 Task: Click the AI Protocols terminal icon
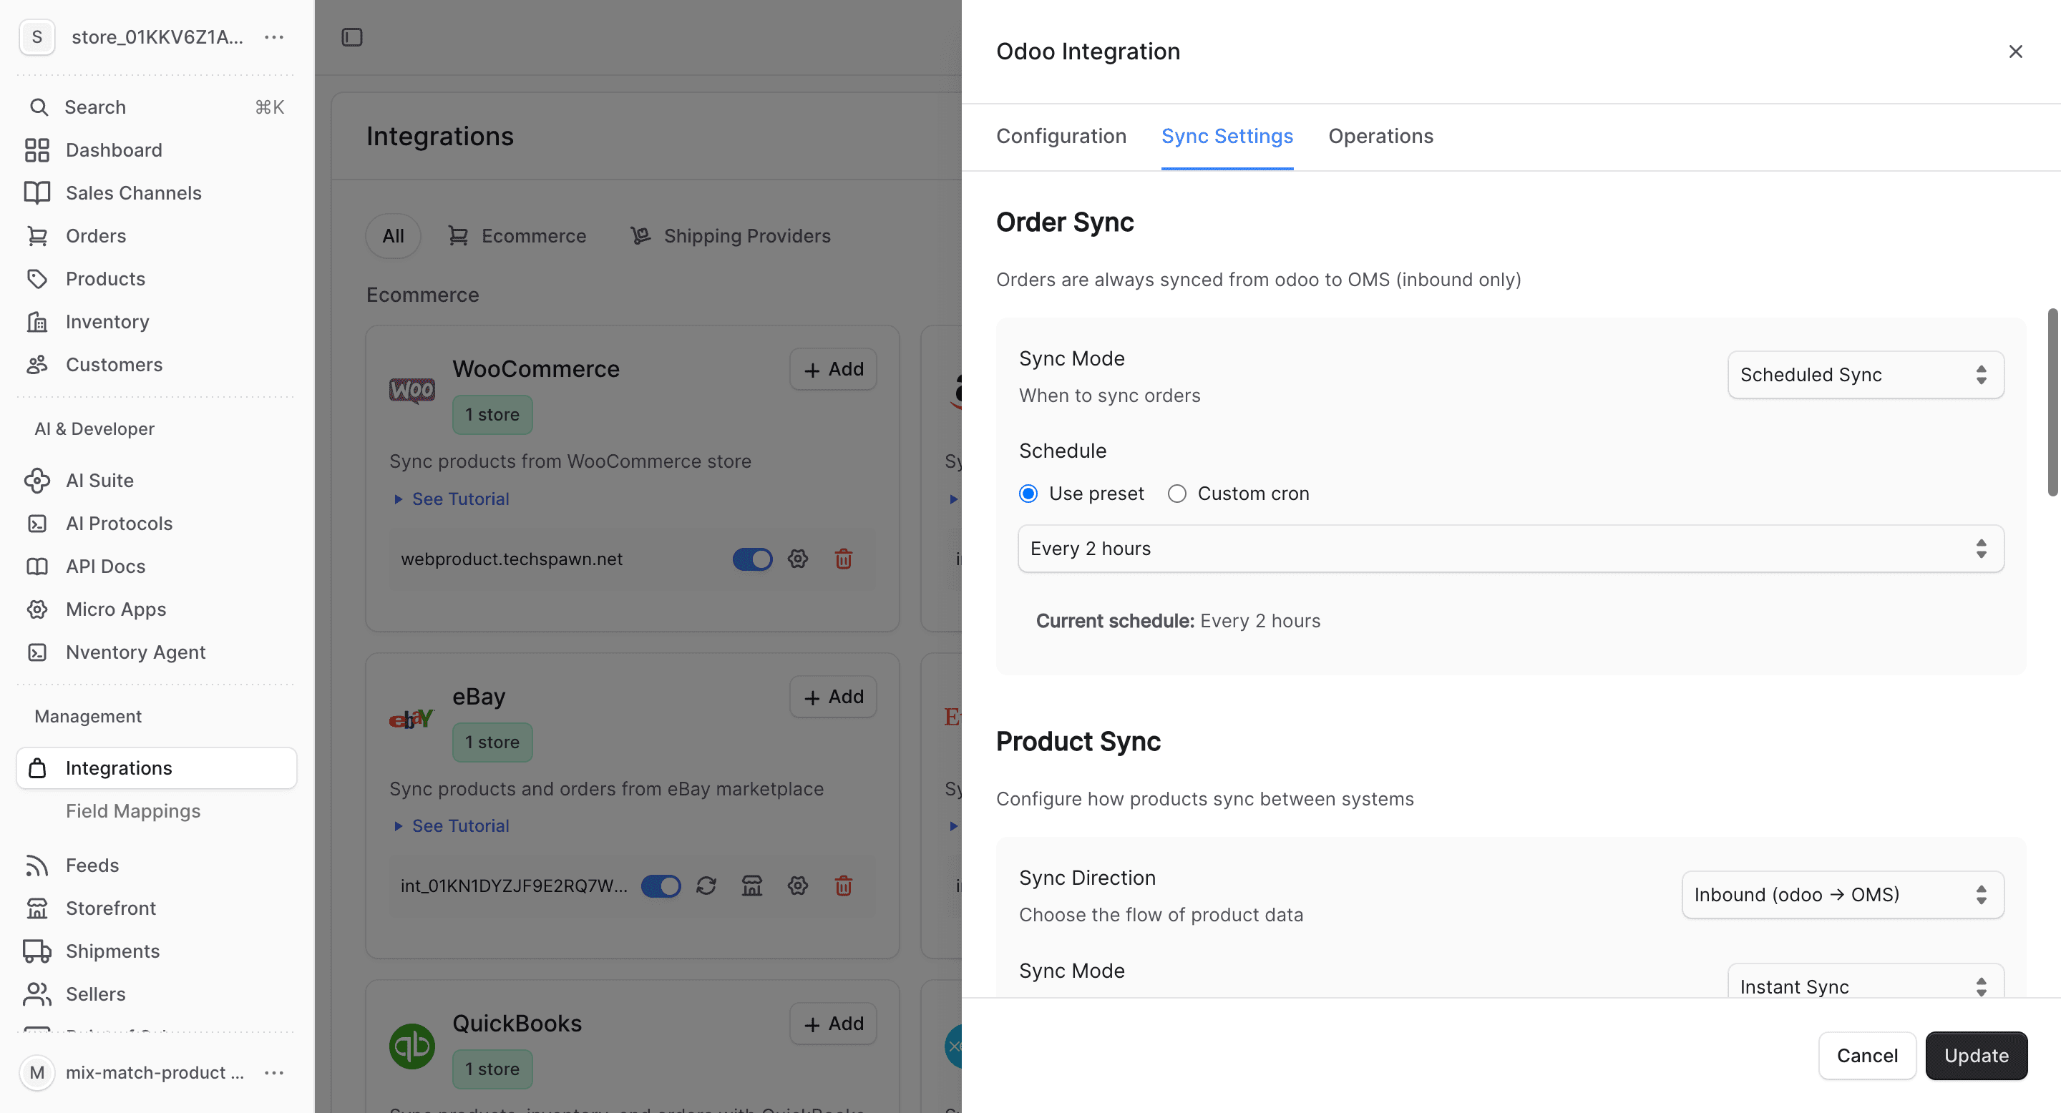36,524
